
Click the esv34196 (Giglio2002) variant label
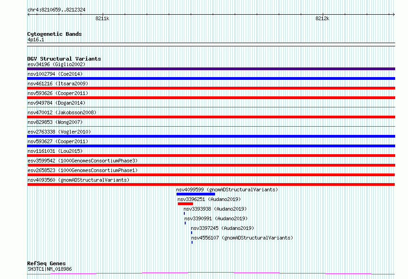(x=56, y=64)
